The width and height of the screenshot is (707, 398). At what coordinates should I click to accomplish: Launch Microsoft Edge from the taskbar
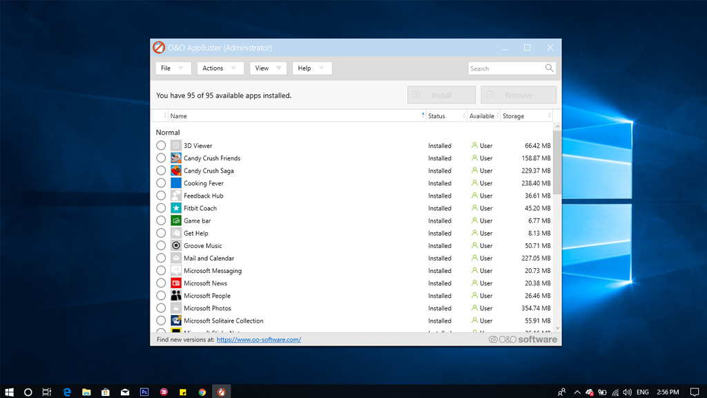pyautogui.click(x=67, y=392)
